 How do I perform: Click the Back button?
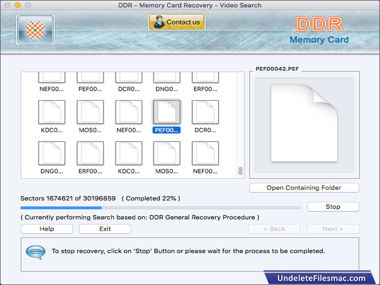pyautogui.click(x=274, y=229)
